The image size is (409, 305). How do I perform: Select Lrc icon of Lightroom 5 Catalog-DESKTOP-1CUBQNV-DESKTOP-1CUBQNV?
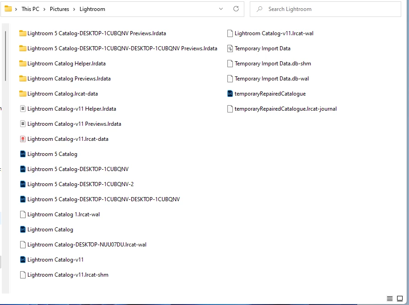(23, 199)
